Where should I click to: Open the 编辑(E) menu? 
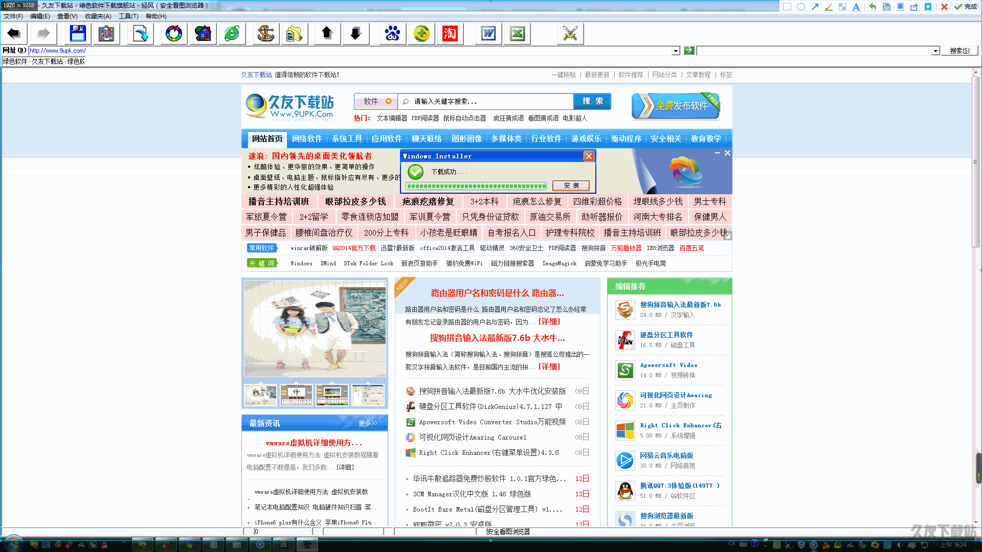(x=40, y=16)
